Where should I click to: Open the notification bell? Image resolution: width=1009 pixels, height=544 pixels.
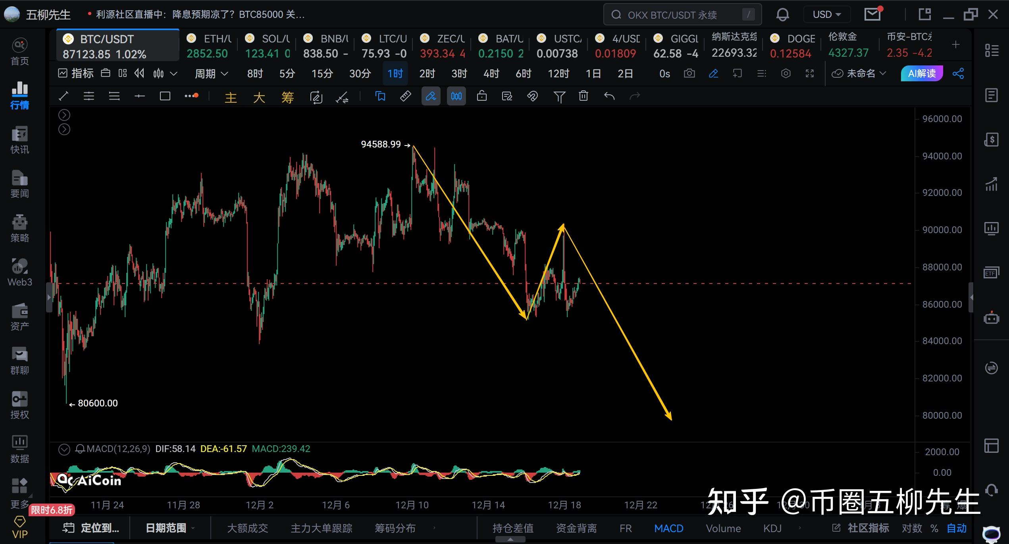tap(782, 15)
